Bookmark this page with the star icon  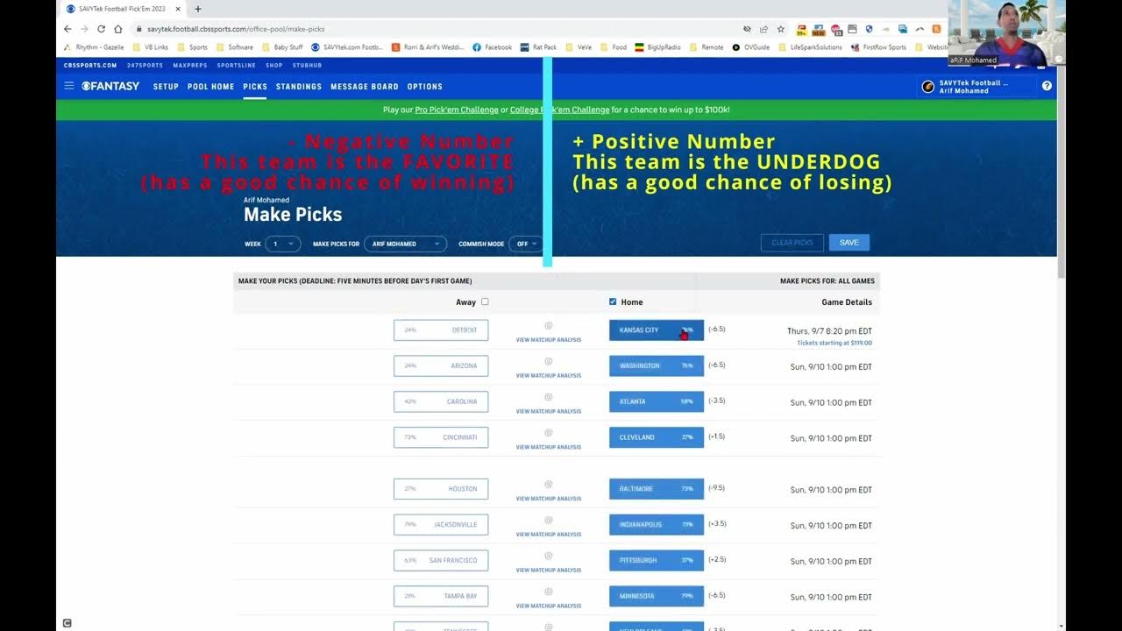coord(780,29)
